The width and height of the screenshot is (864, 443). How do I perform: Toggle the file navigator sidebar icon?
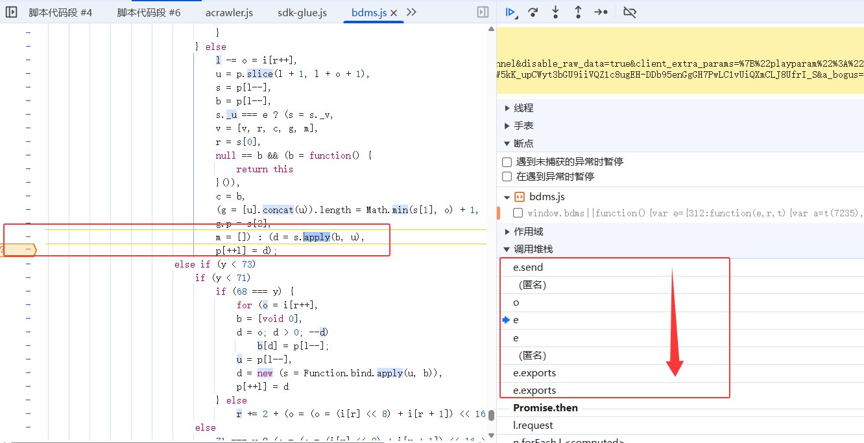[x=11, y=12]
